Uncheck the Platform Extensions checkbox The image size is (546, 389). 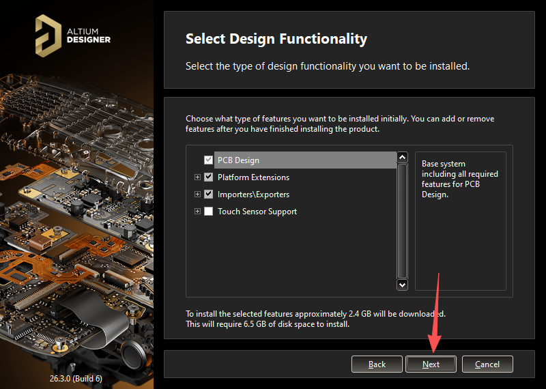tap(209, 177)
